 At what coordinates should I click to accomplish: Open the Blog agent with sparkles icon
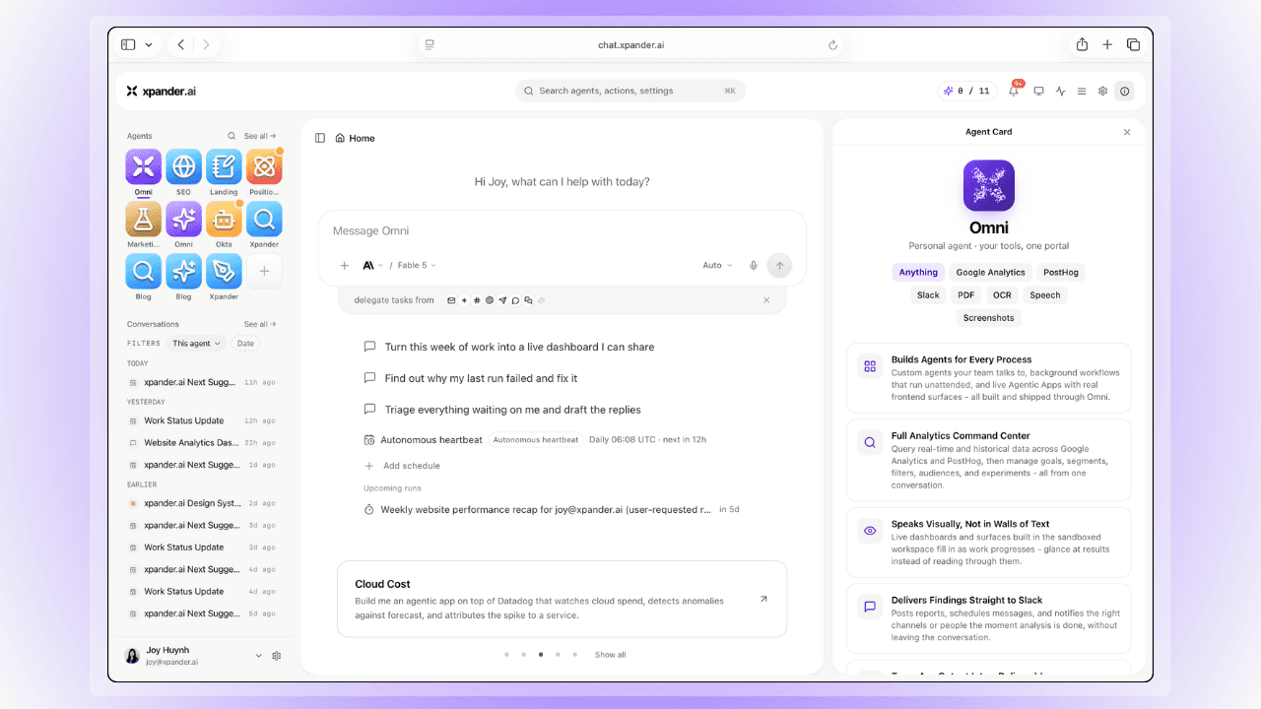pos(183,271)
